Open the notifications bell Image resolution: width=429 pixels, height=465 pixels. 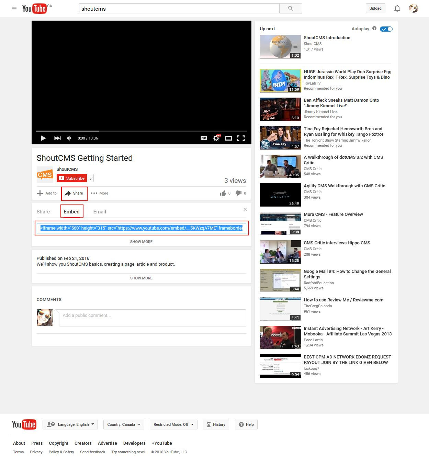point(397,8)
